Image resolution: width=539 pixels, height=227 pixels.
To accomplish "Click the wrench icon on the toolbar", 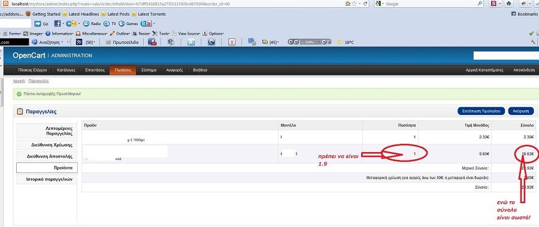I will (533, 42).
